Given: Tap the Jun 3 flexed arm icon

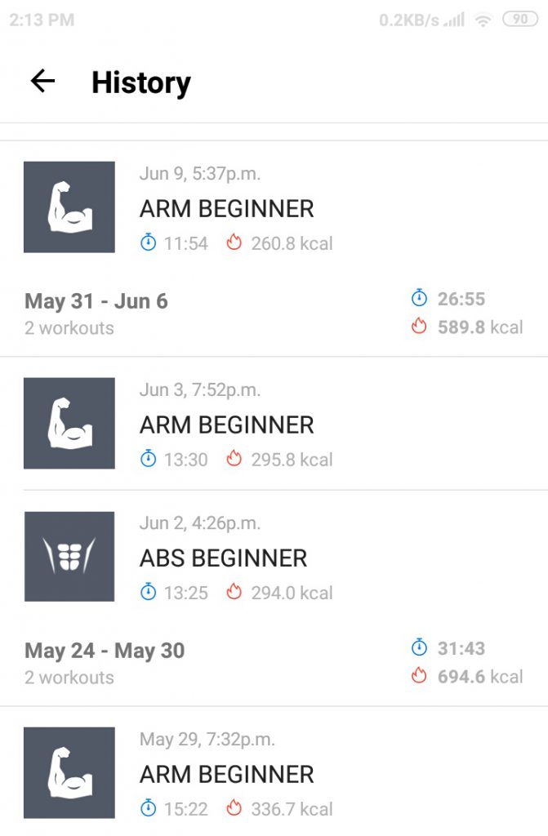Looking at the screenshot, I should click(69, 424).
